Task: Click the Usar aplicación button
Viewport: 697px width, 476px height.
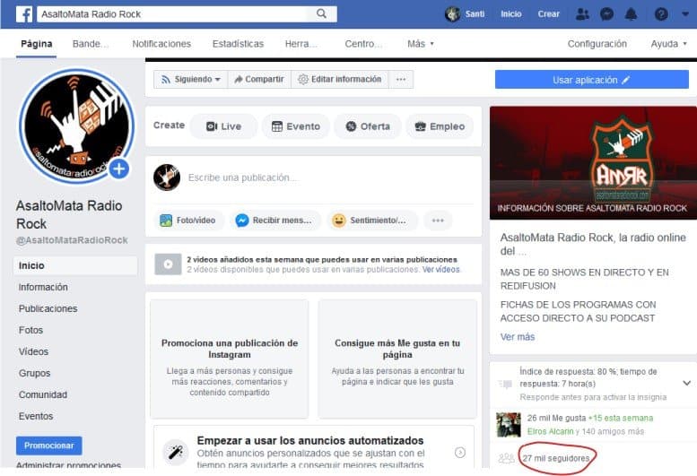Action: (591, 80)
